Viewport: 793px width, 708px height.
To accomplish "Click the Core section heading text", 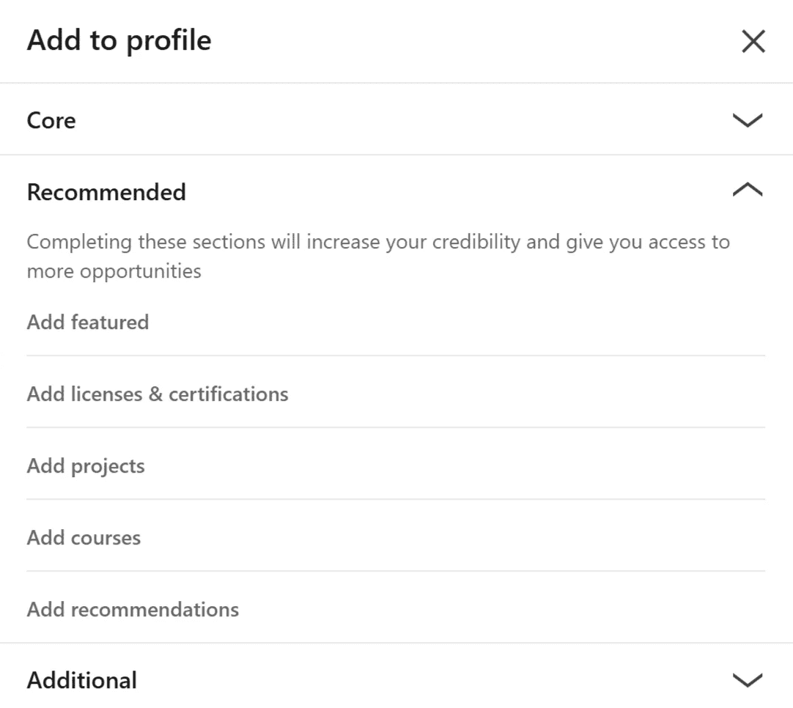I will 51,120.
